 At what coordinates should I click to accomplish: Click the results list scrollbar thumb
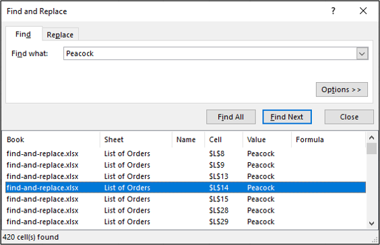point(371,148)
